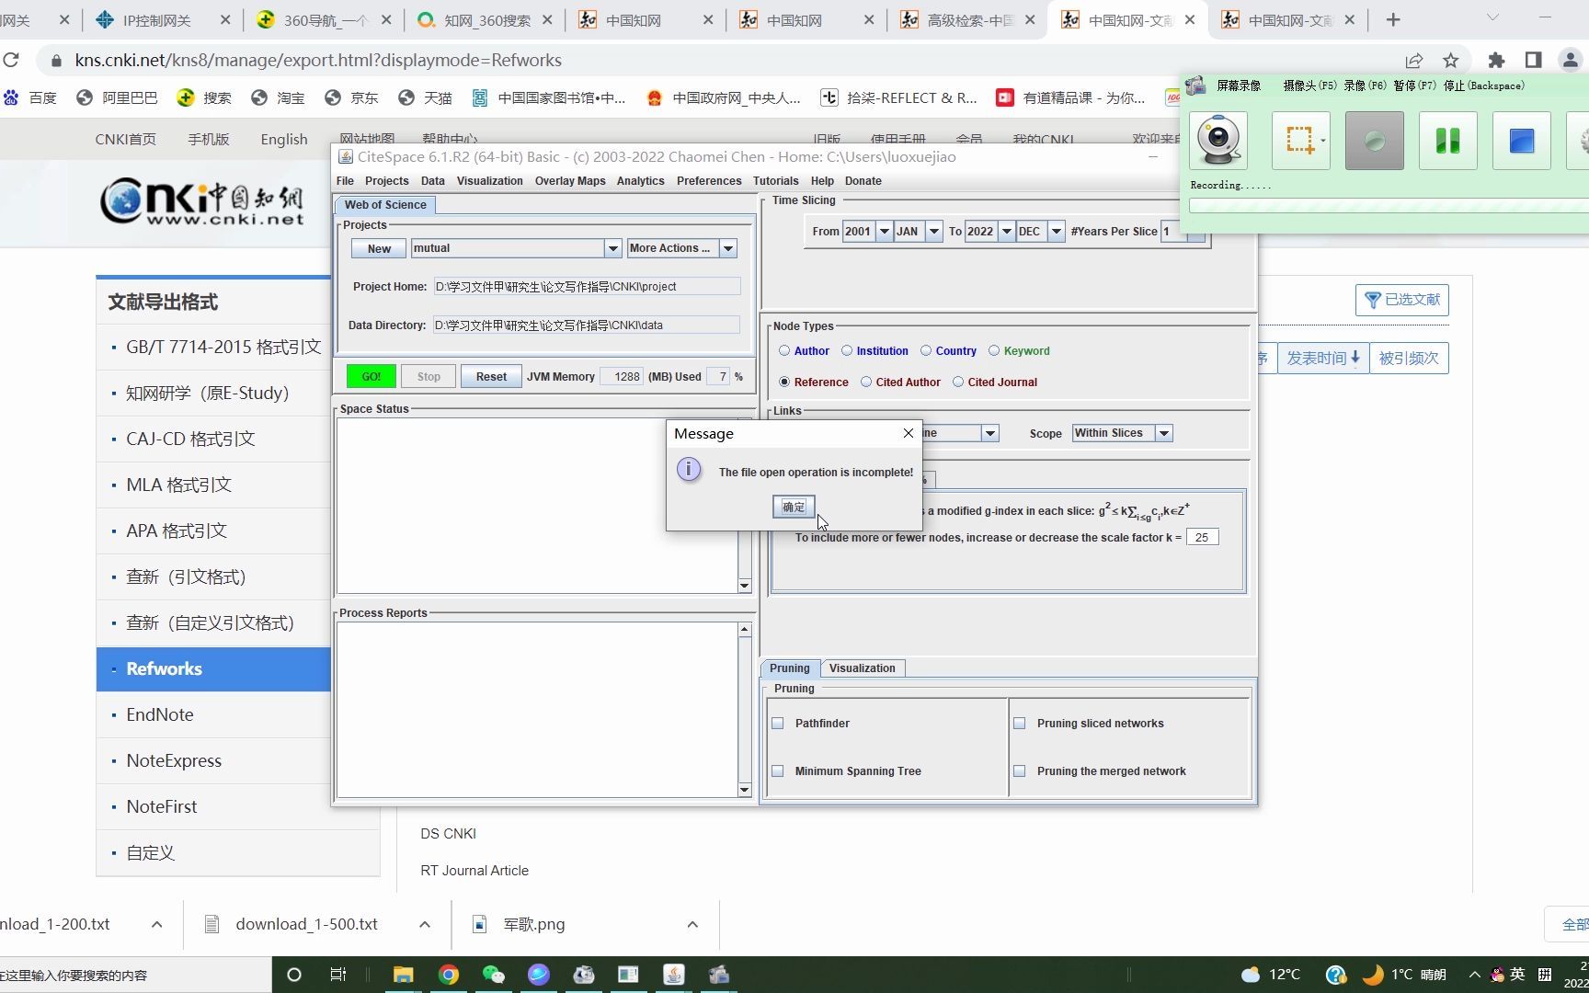The height and width of the screenshot is (993, 1589).
Task: Stop recording via the blue square icon
Action: tap(1520, 140)
